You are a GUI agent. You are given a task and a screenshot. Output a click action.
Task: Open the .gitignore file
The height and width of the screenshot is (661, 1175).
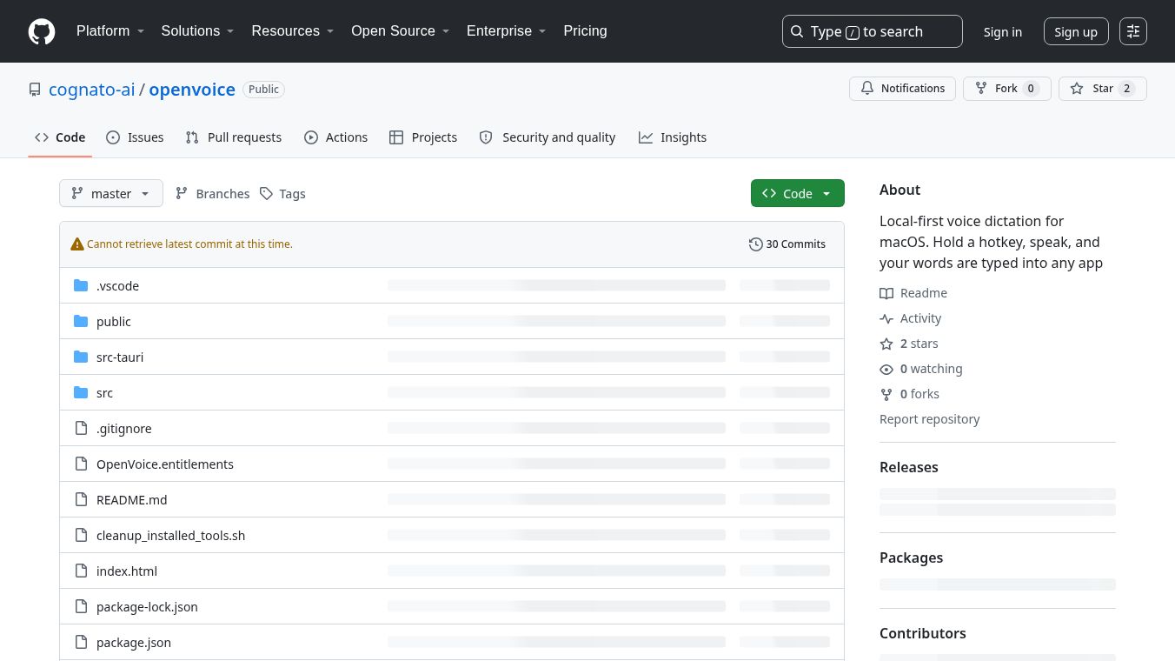[x=124, y=429]
